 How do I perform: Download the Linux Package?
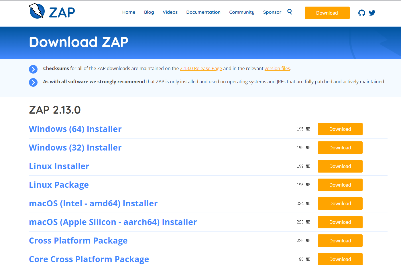tap(340, 185)
